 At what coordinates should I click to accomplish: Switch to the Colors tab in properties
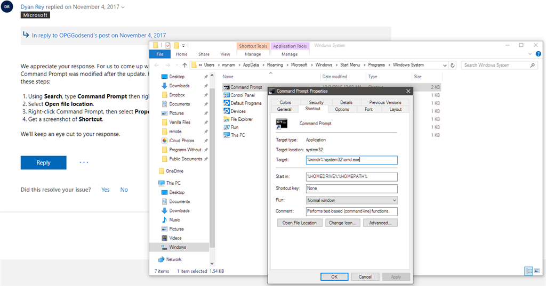click(285, 102)
